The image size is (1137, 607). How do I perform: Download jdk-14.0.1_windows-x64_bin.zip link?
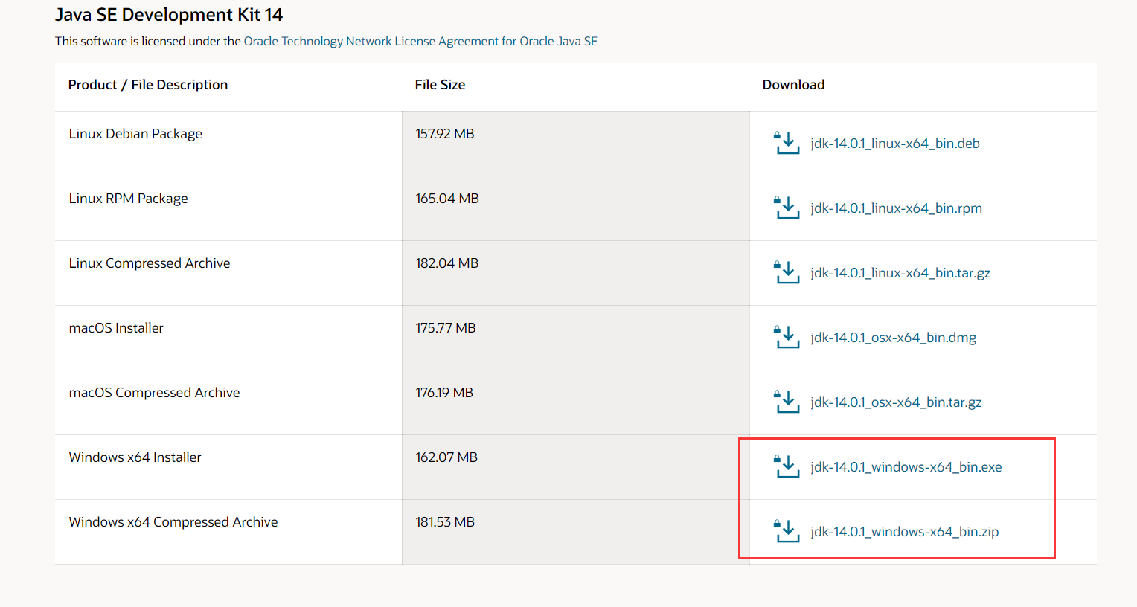(905, 532)
